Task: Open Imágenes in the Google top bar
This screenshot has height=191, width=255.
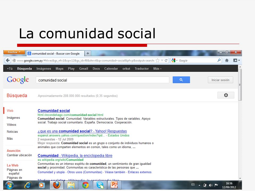Action: (44, 68)
